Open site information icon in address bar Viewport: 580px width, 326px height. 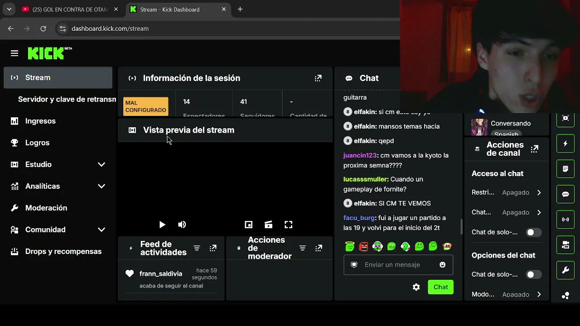coord(63,29)
